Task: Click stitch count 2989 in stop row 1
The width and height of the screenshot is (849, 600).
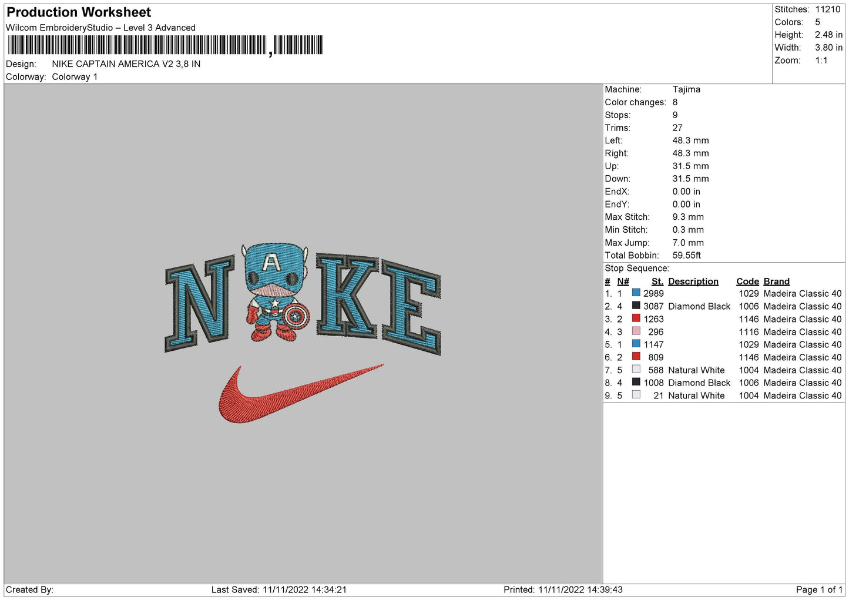Action: click(x=653, y=294)
